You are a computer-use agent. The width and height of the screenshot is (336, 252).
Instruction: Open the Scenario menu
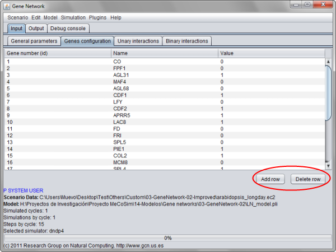[x=17, y=17]
